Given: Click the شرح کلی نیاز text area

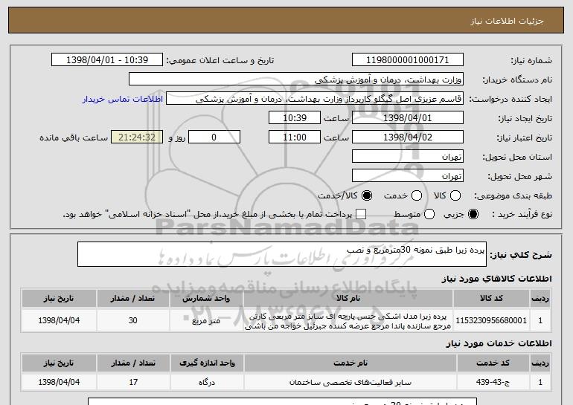Looking at the screenshot, I should [x=282, y=254].
